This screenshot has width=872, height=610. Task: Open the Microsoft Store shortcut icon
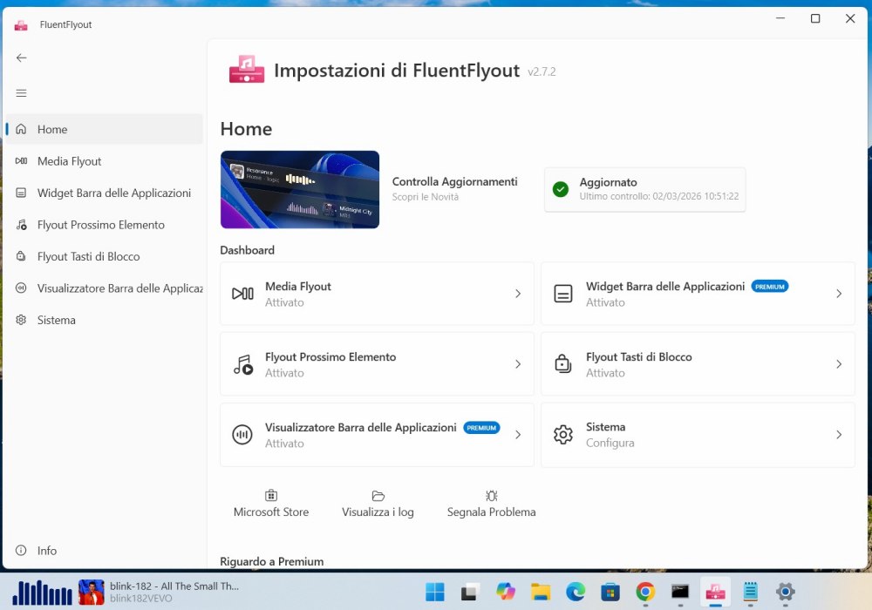click(x=270, y=493)
